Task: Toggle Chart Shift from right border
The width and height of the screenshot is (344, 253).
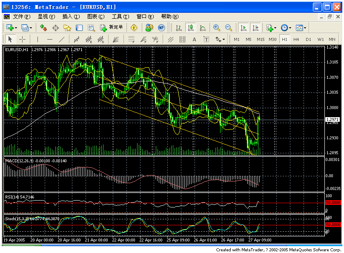Action: 255,28
